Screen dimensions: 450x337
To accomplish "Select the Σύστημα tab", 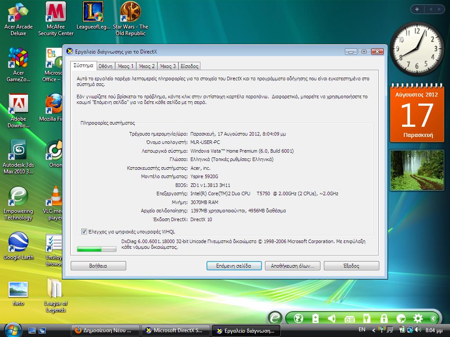I will click(x=83, y=65).
